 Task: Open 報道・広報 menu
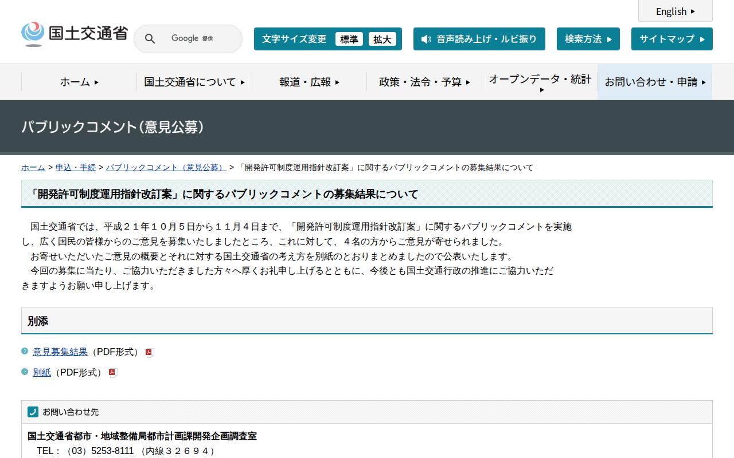(x=310, y=82)
